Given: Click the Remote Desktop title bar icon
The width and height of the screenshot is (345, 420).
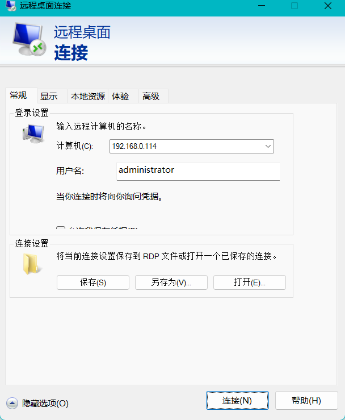Looking at the screenshot, I should point(11,6).
